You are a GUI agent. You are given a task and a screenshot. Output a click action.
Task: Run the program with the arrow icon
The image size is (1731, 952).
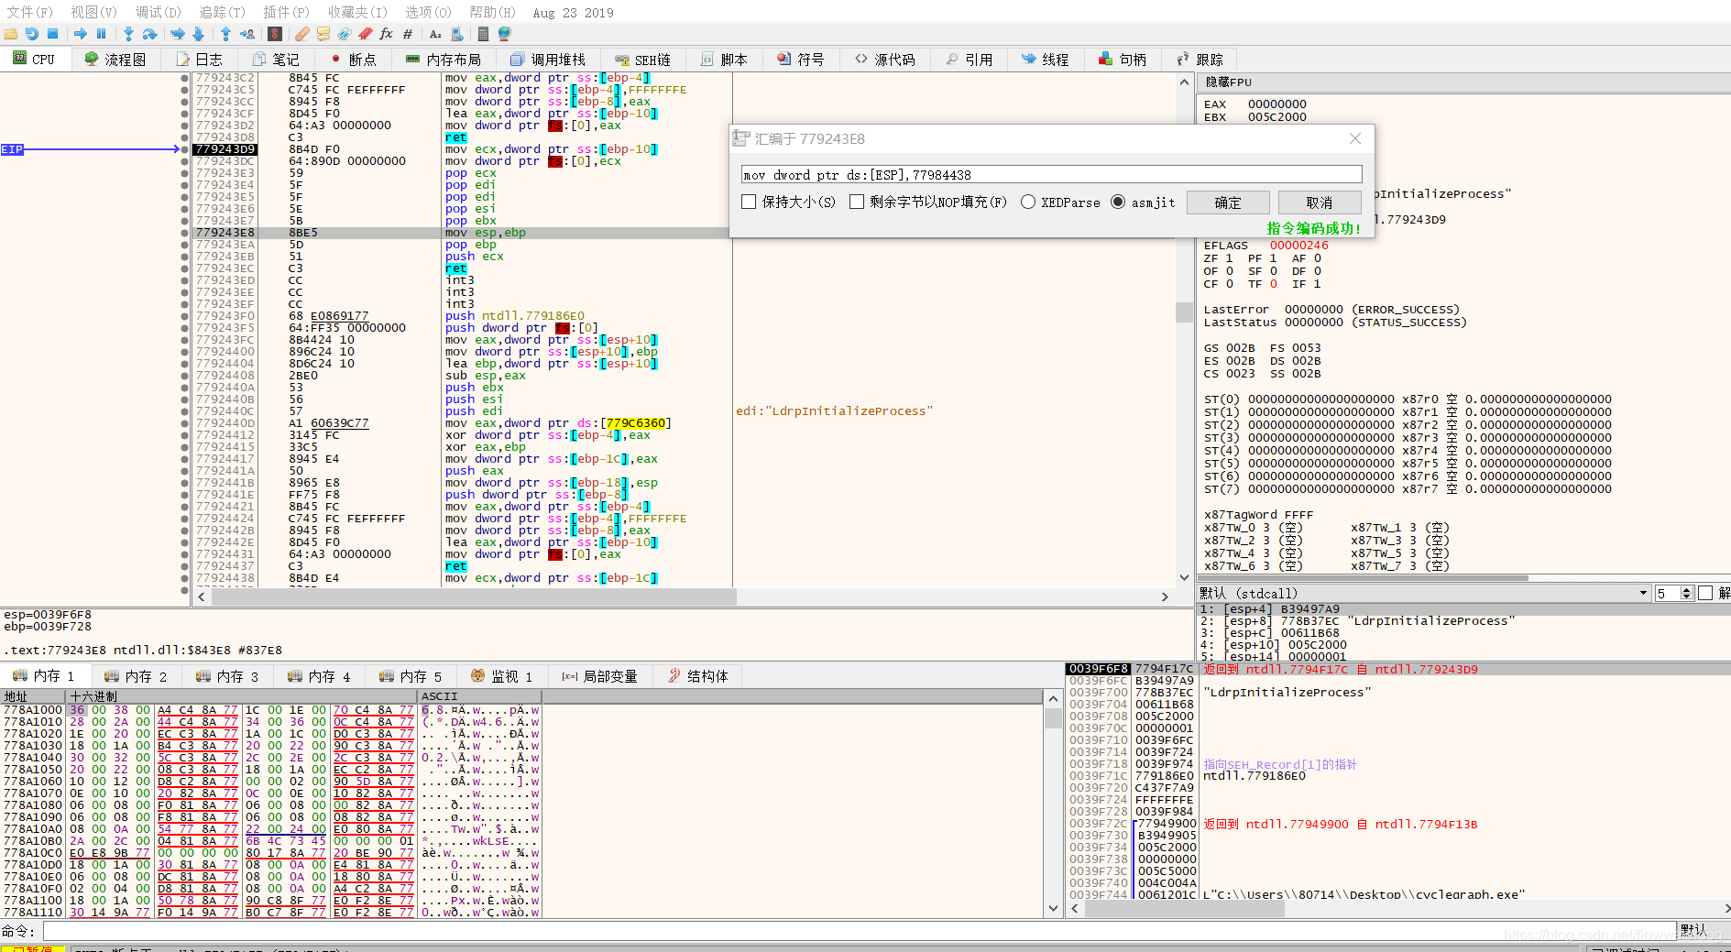pos(81,34)
